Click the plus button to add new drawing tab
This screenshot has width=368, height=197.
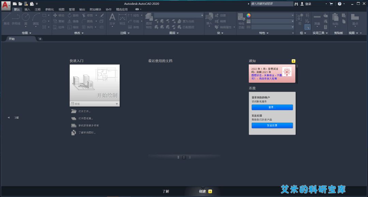[40, 39]
